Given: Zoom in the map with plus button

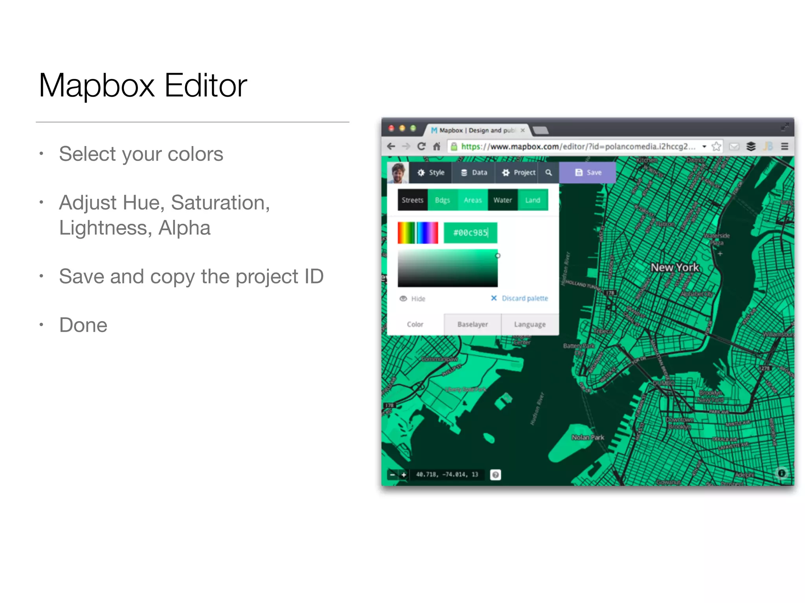Looking at the screenshot, I should 404,475.
